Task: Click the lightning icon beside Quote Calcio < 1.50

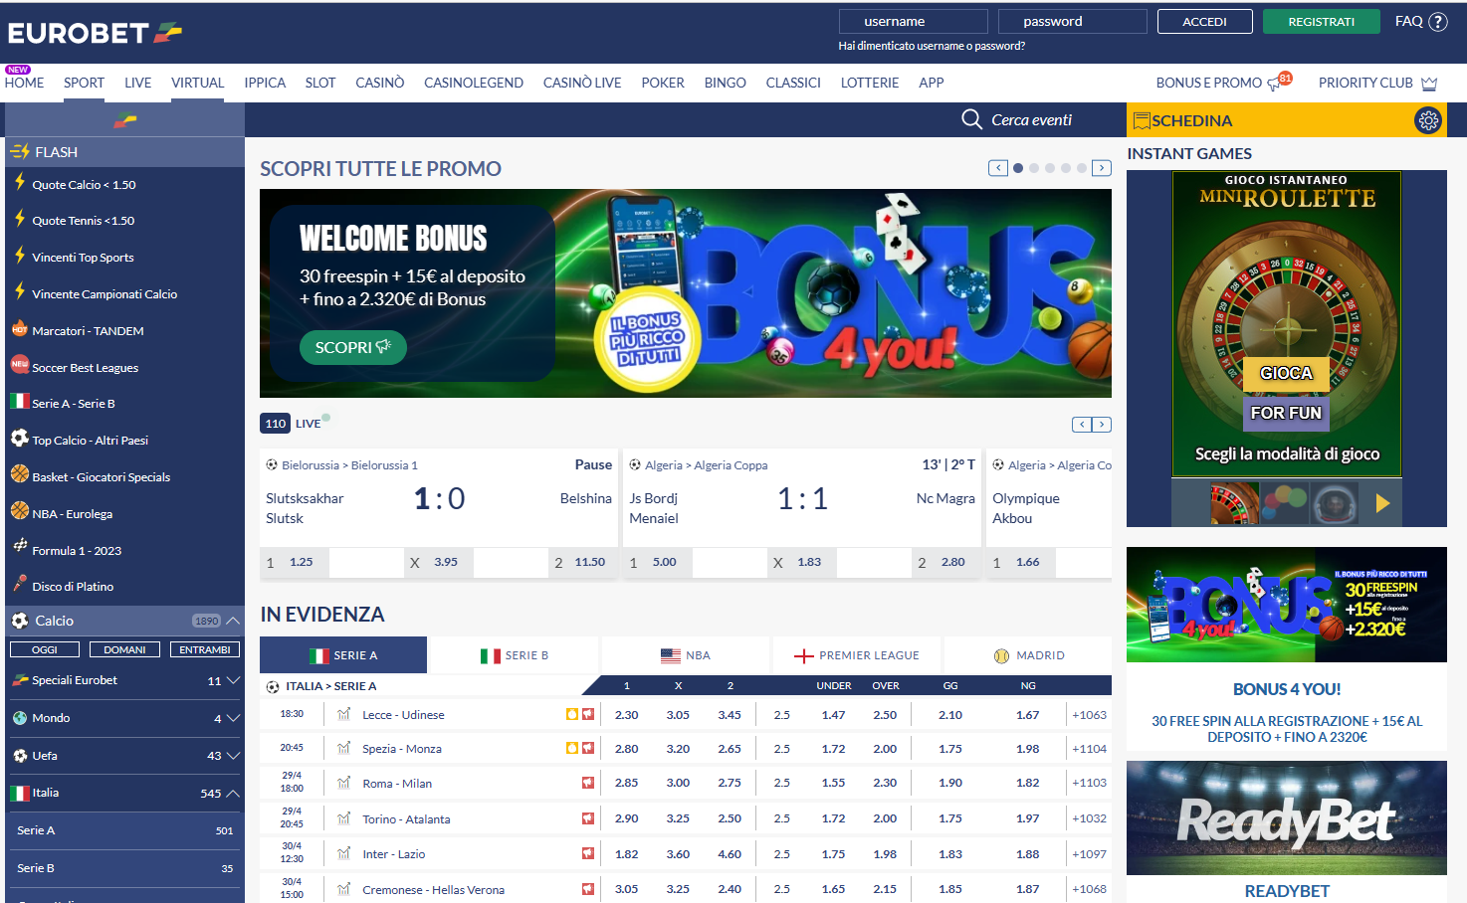Action: tap(19, 183)
